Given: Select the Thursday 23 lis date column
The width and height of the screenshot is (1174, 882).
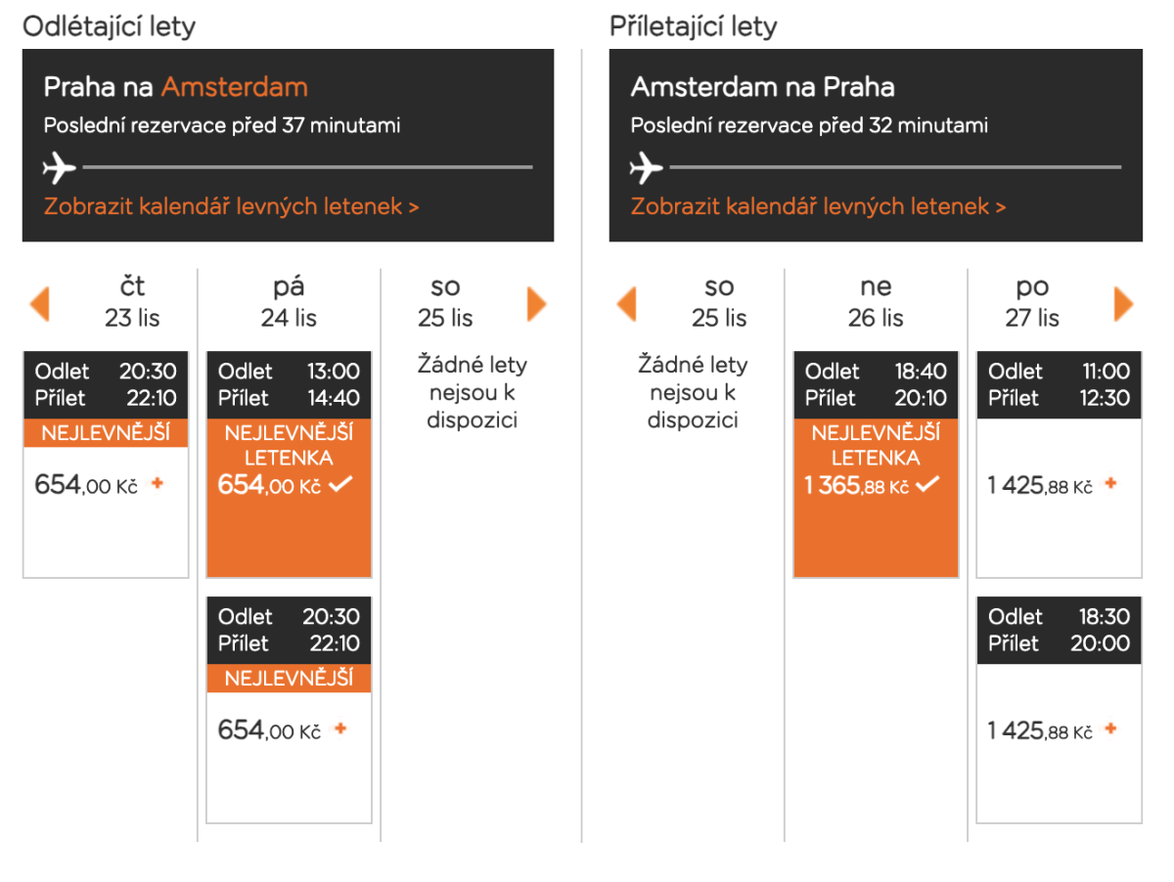Looking at the screenshot, I should [132, 302].
